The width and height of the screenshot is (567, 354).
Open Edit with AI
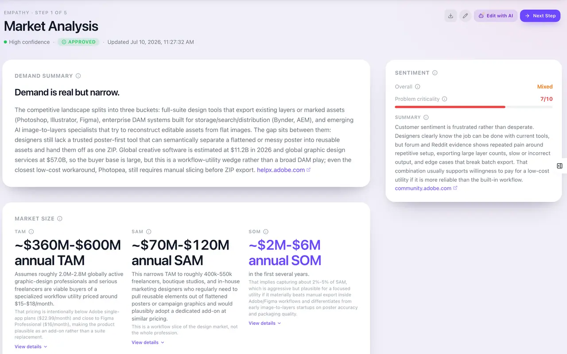[496, 16]
